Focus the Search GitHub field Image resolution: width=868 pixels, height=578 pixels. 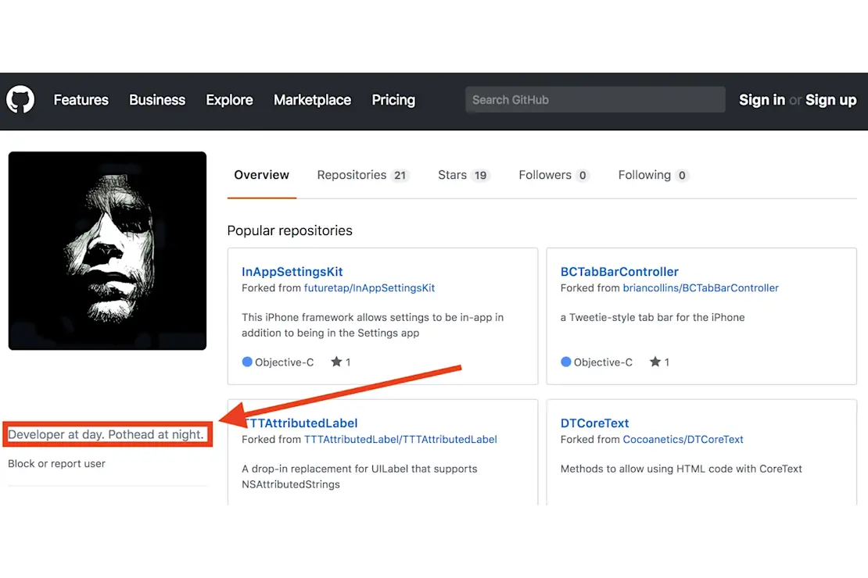click(x=595, y=99)
